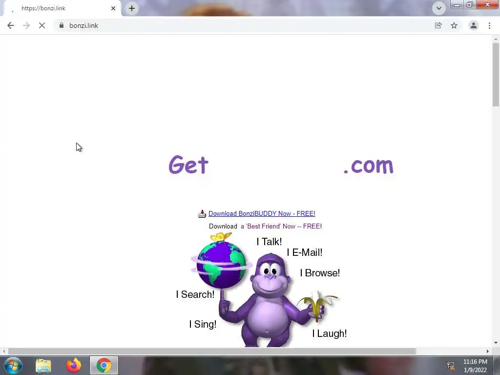Click the purple '.com' heading
This screenshot has width=500, height=375.
pos(369,166)
